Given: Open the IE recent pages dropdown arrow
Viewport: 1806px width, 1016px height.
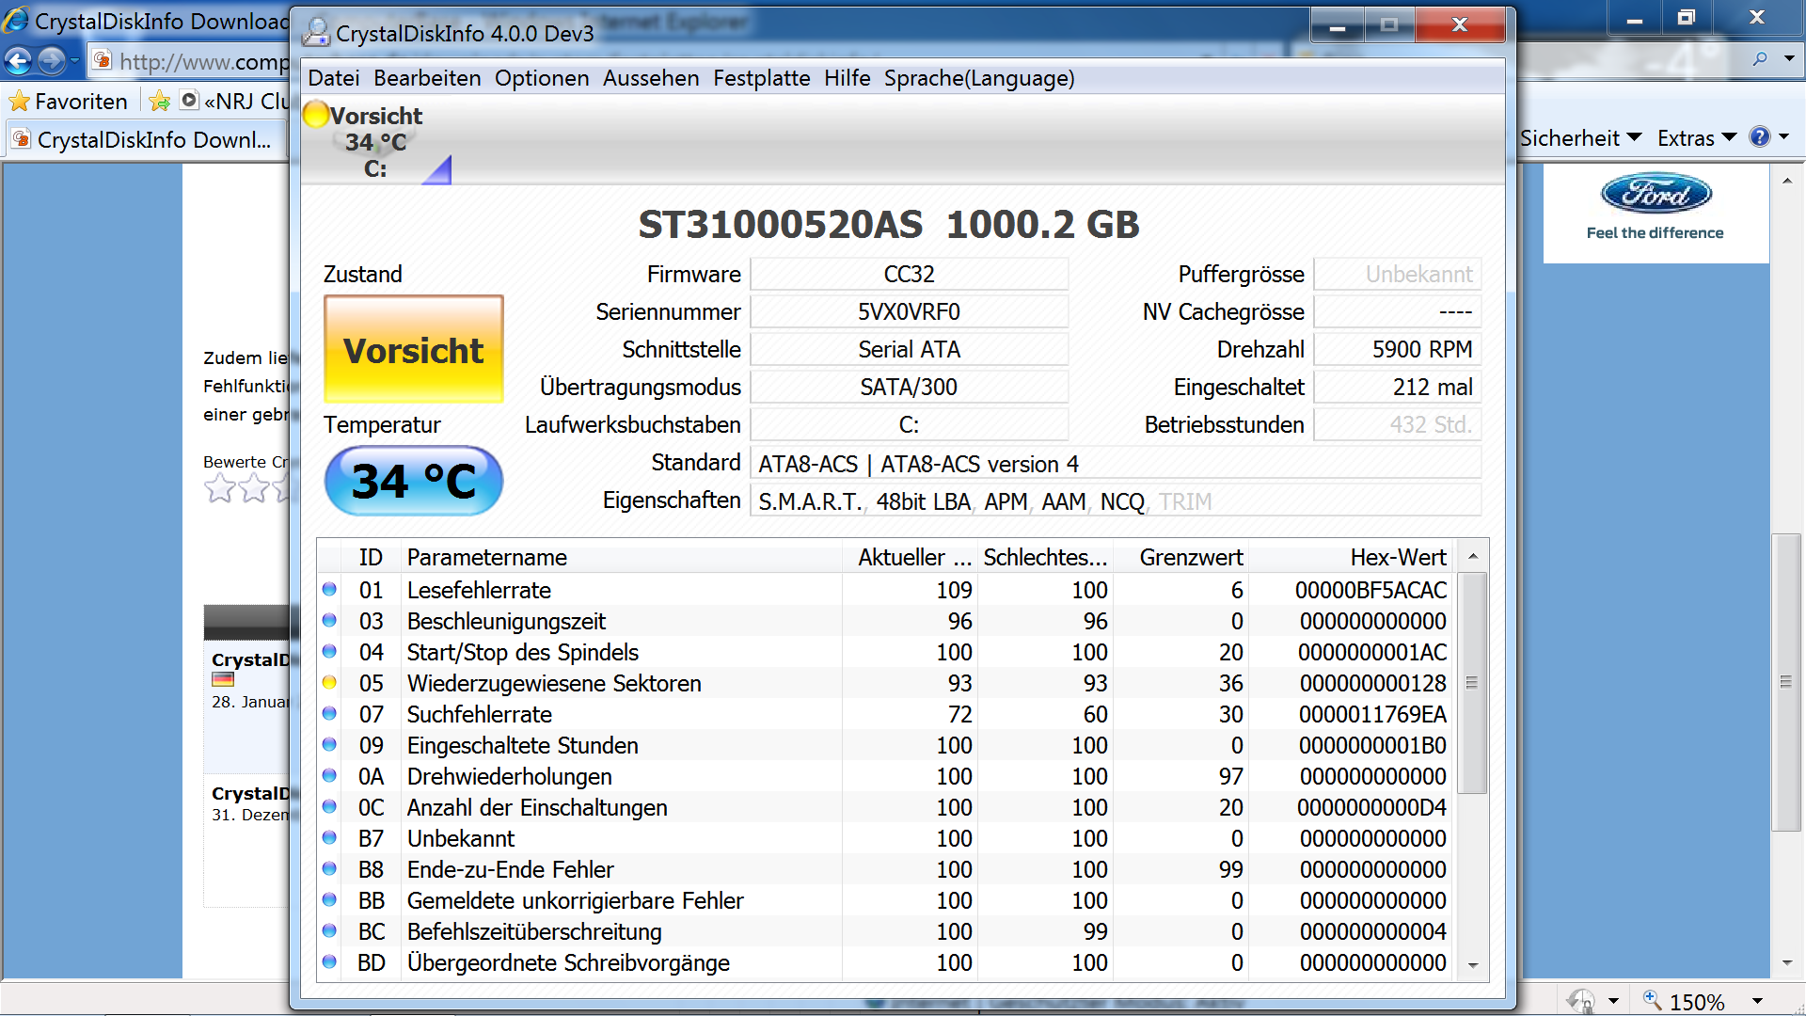Looking at the screenshot, I should pos(74,61).
